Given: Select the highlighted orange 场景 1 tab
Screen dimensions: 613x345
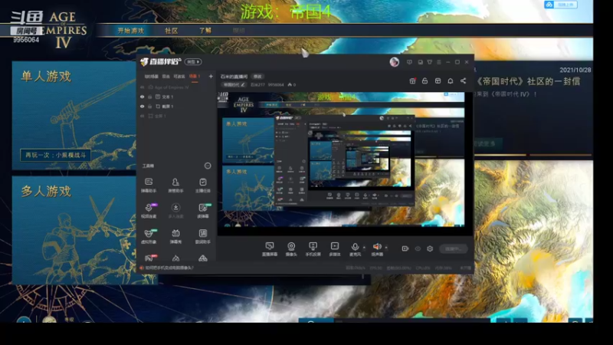Looking at the screenshot, I should click(195, 76).
